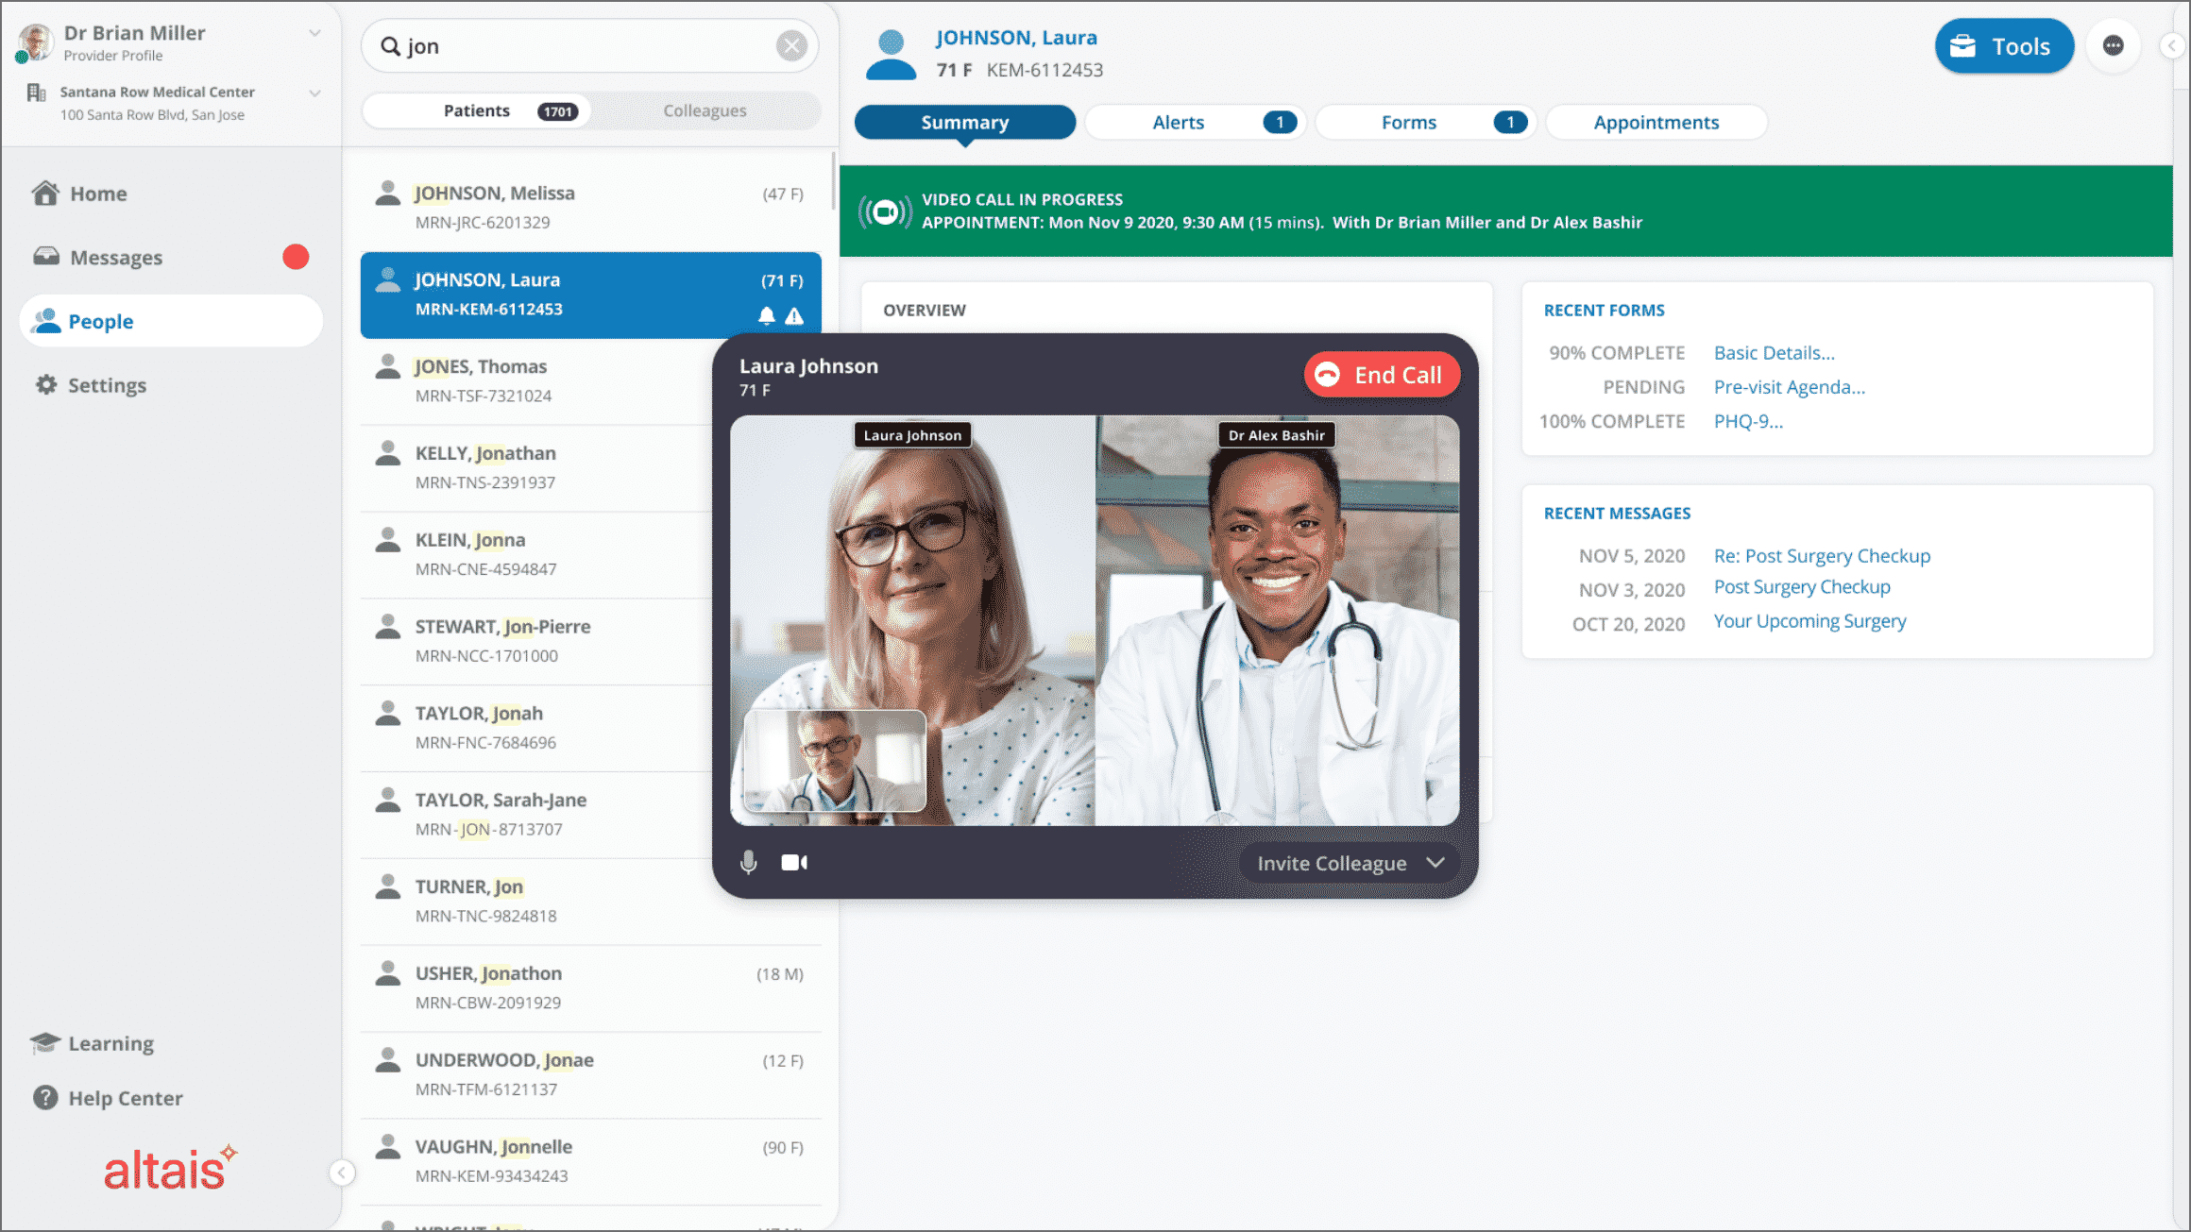
Task: Open Settings gear in sidebar
Action: [x=45, y=385]
